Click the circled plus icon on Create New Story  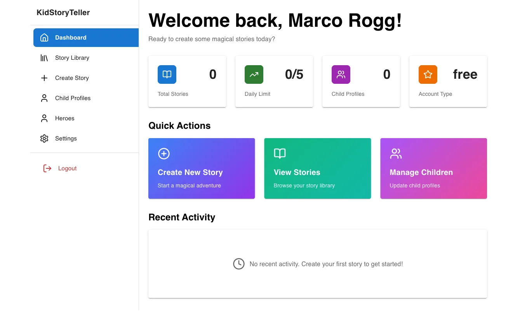(x=164, y=154)
